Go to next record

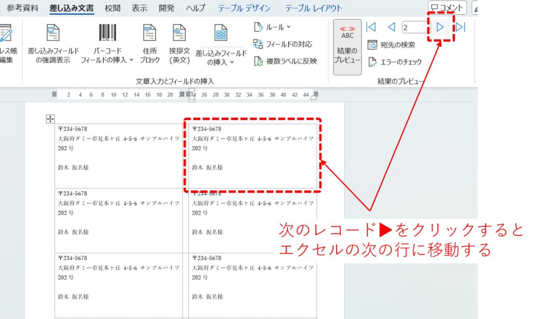coord(440,27)
